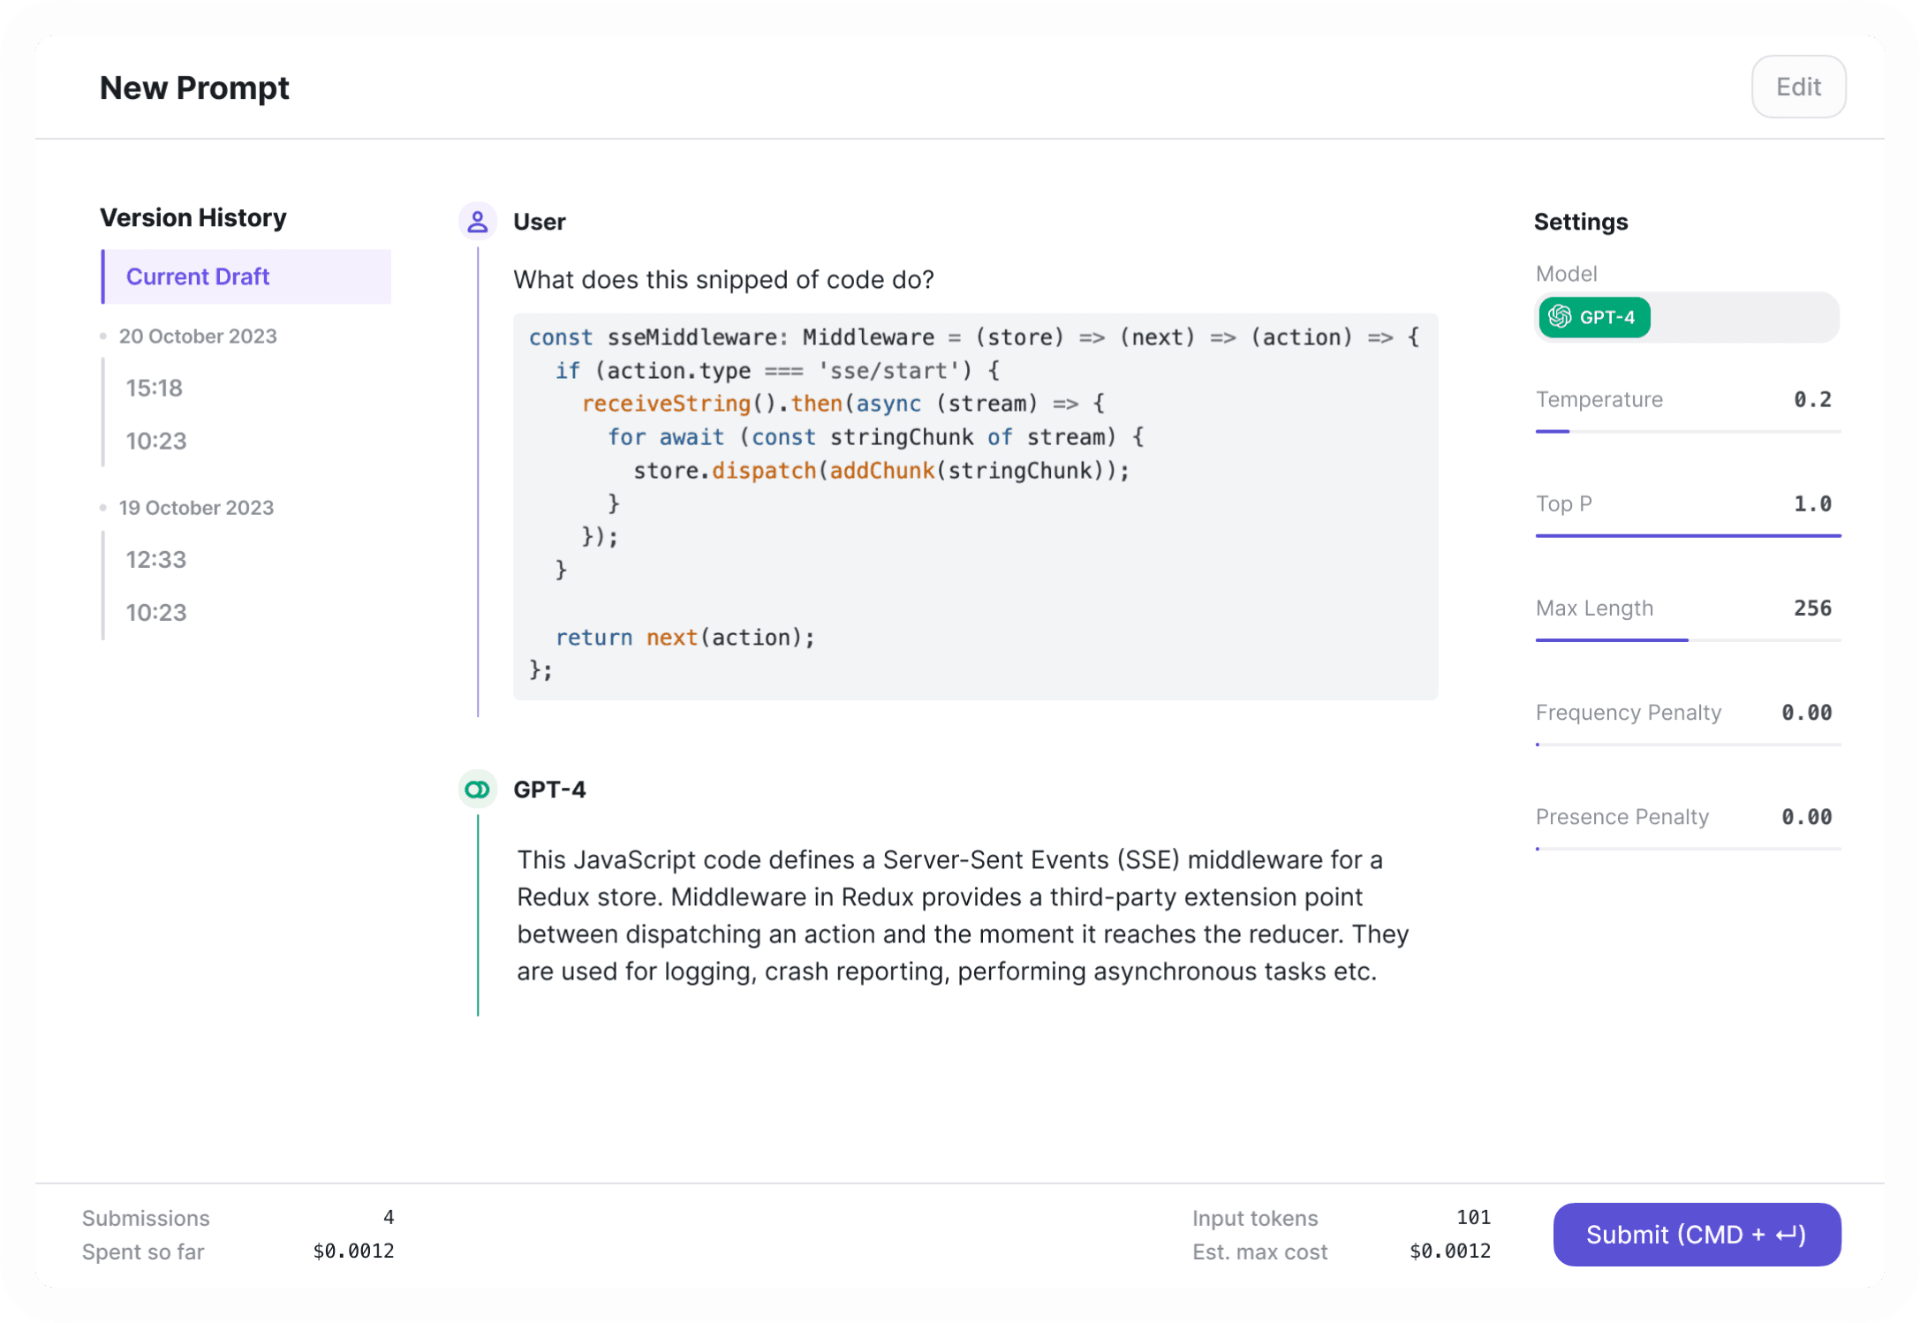Select Current Draft in Version History

[198, 276]
